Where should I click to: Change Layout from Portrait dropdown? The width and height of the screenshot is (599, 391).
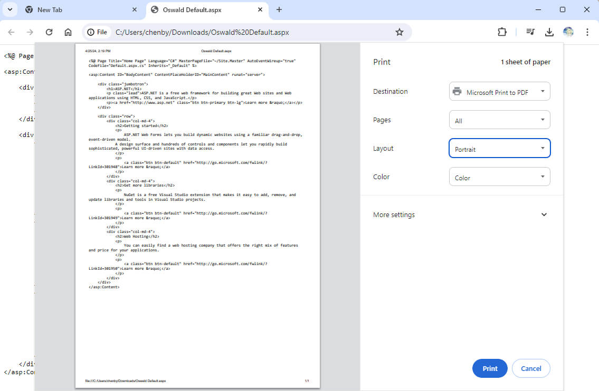(499, 149)
